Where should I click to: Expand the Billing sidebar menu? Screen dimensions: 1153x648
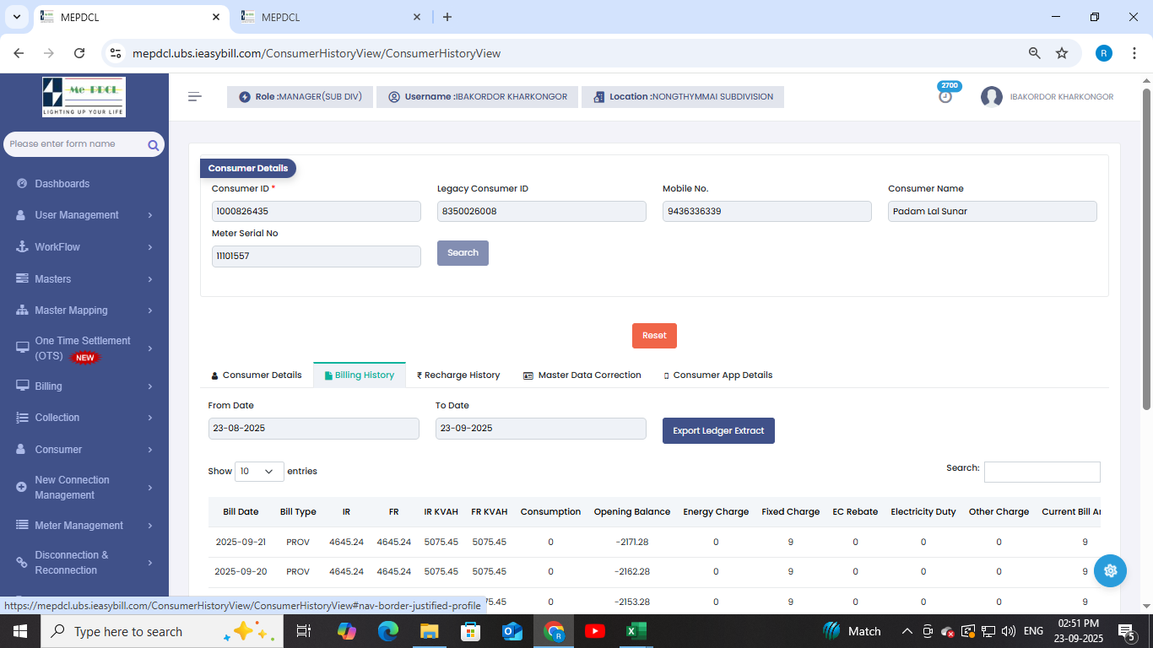(84, 386)
